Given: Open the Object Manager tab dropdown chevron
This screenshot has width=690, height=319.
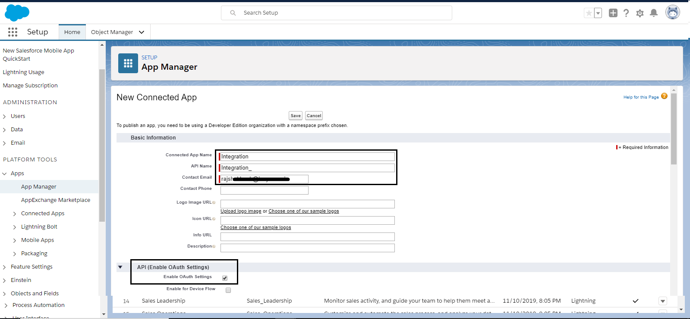Looking at the screenshot, I should pos(142,32).
